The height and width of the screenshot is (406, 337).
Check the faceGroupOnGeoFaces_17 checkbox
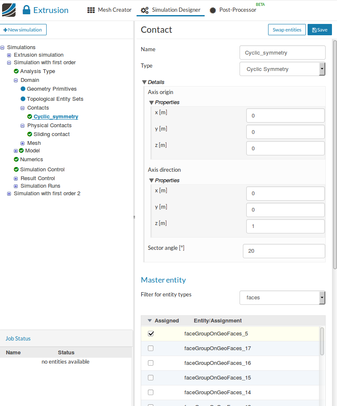[151, 348]
